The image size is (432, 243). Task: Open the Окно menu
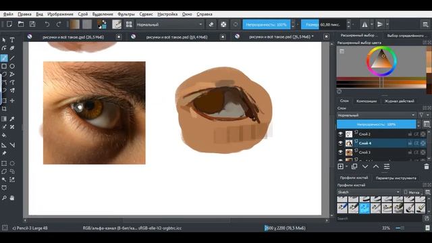pos(187,14)
